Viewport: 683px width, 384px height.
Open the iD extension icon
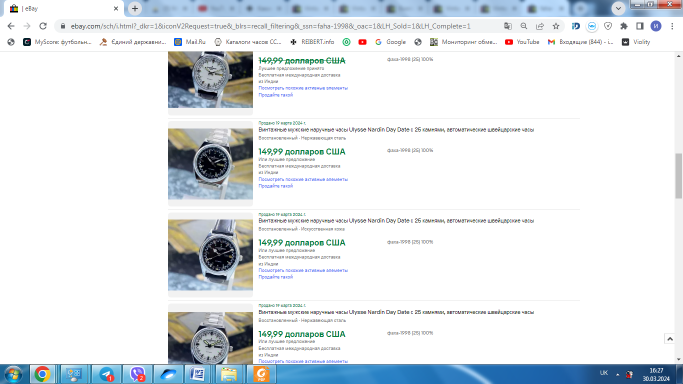coord(576,26)
